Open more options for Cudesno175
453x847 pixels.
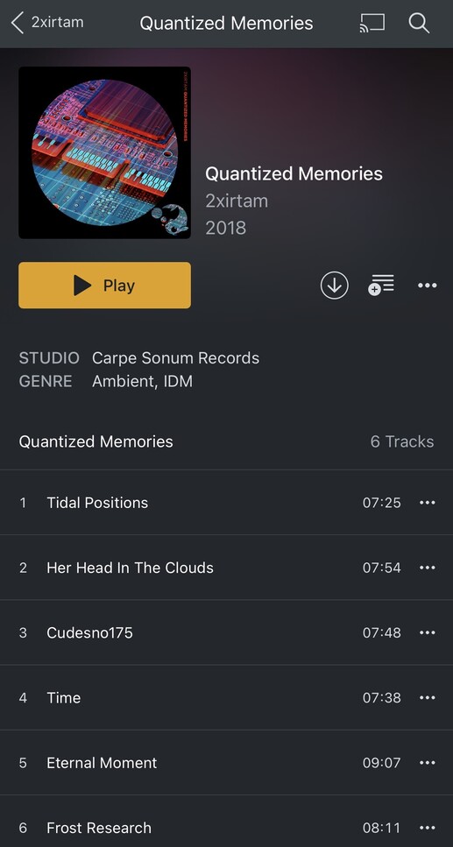pos(427,632)
